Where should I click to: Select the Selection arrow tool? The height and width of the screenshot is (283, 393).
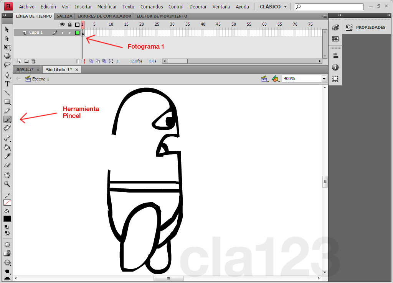(7, 29)
